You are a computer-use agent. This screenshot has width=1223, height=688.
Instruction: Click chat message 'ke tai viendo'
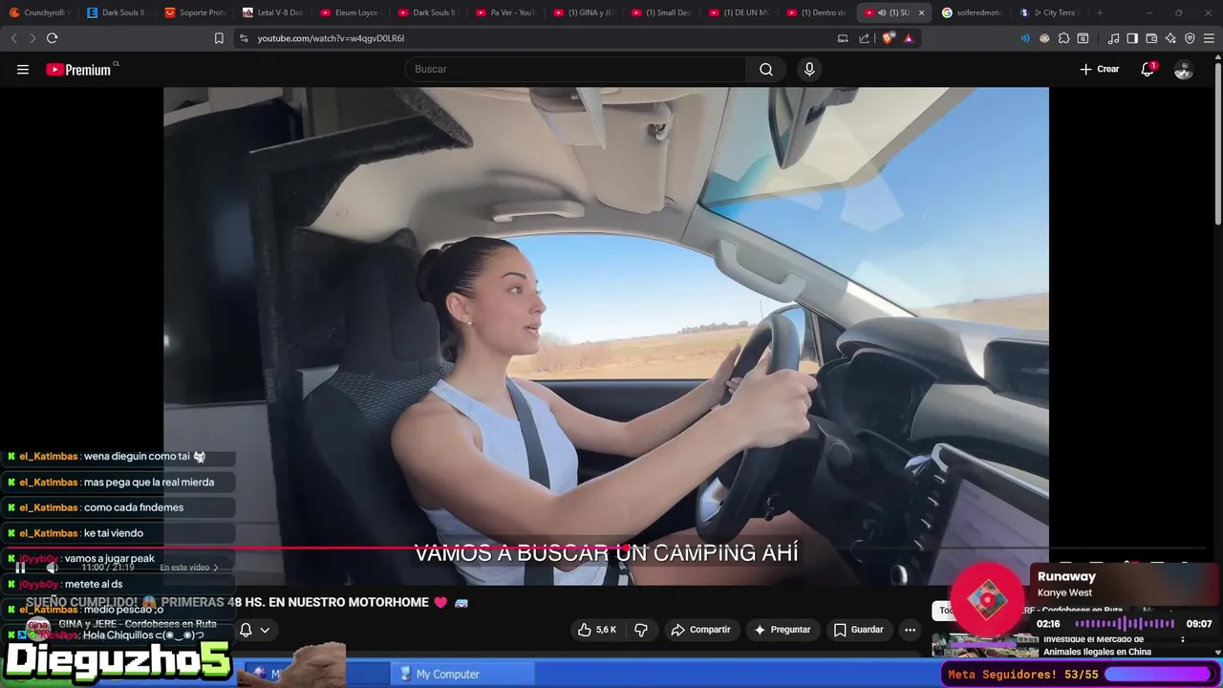114,533
